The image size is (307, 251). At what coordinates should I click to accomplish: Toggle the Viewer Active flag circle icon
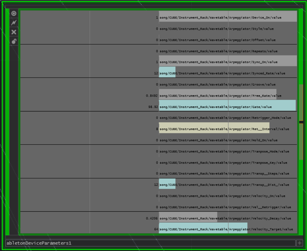[x=14, y=13]
